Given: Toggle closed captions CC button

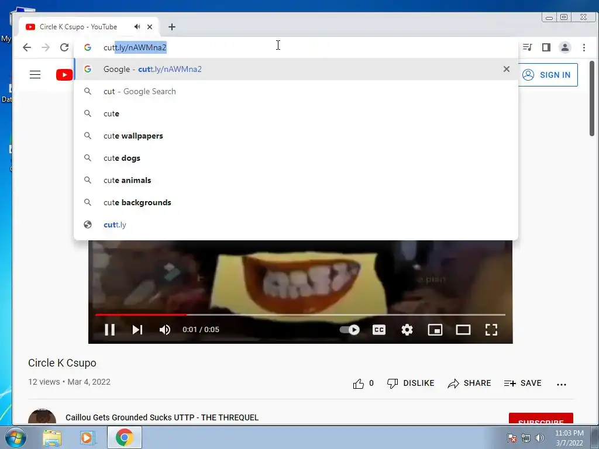Looking at the screenshot, I should coord(379,330).
